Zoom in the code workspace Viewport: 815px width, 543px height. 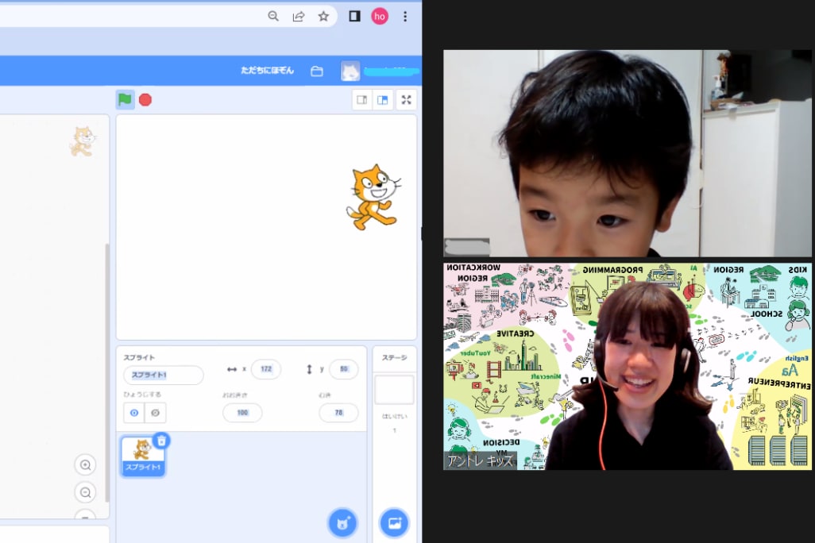point(85,465)
